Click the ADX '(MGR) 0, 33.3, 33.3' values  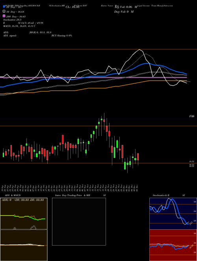tap(40, 32)
